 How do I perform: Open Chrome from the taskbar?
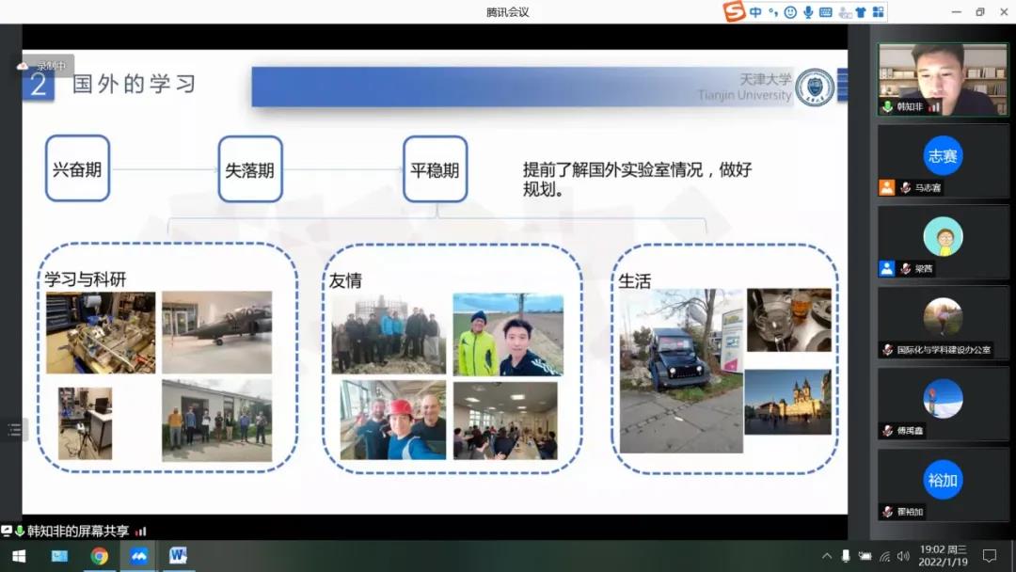99,556
